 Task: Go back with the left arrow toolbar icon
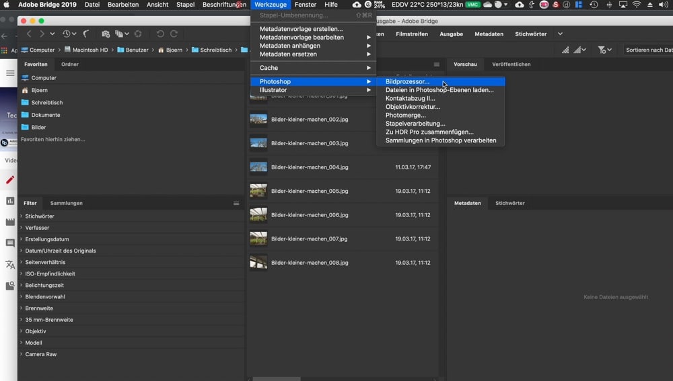(29, 34)
